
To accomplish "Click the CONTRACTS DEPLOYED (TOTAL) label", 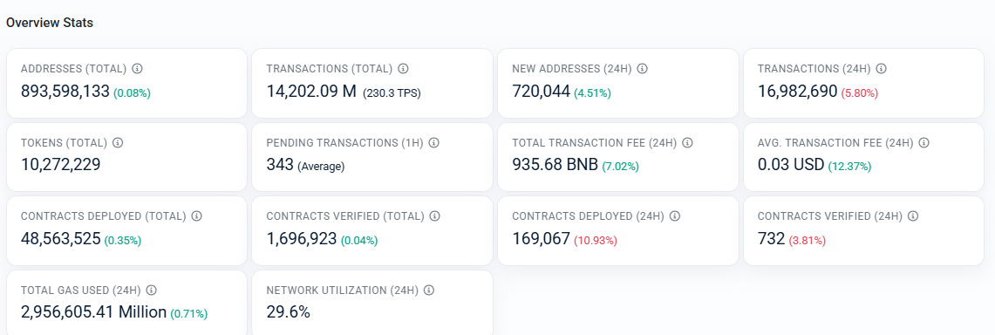I will point(104,216).
